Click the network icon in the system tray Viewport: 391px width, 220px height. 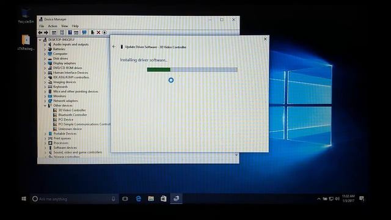coord(331,199)
